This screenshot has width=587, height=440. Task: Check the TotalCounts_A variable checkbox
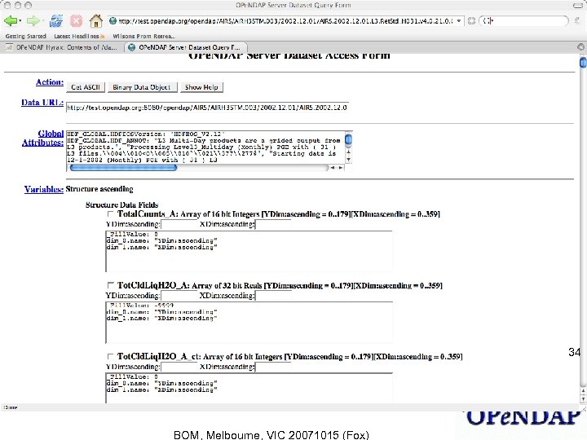[x=110, y=214]
